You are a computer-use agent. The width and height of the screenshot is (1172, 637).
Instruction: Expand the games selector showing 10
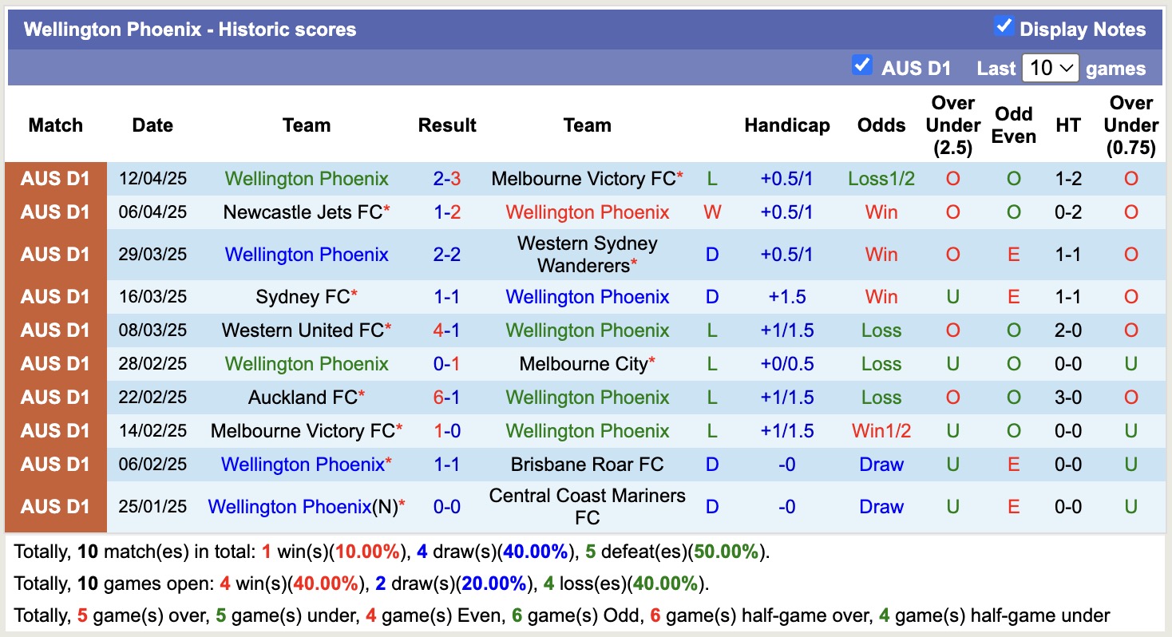pyautogui.click(x=1051, y=68)
